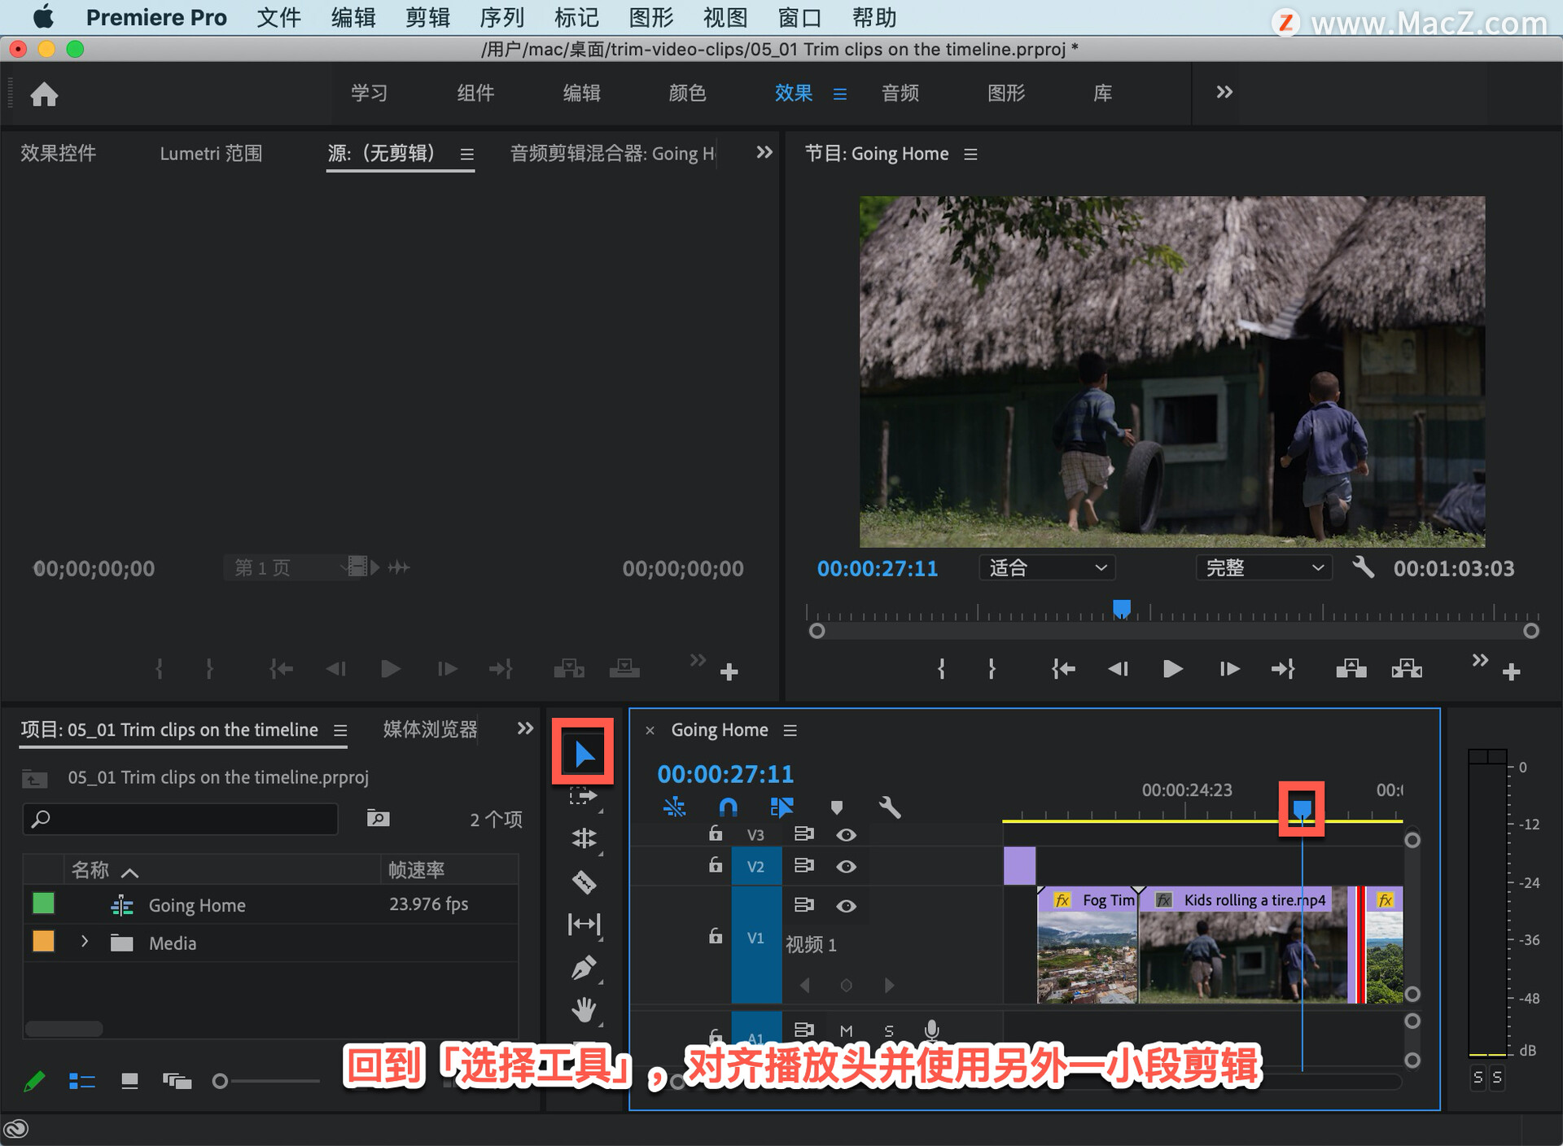Toggle the V3 track lock

[x=715, y=834]
